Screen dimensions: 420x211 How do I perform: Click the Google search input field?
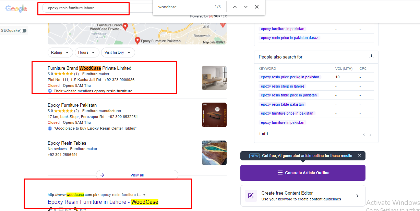(84, 8)
